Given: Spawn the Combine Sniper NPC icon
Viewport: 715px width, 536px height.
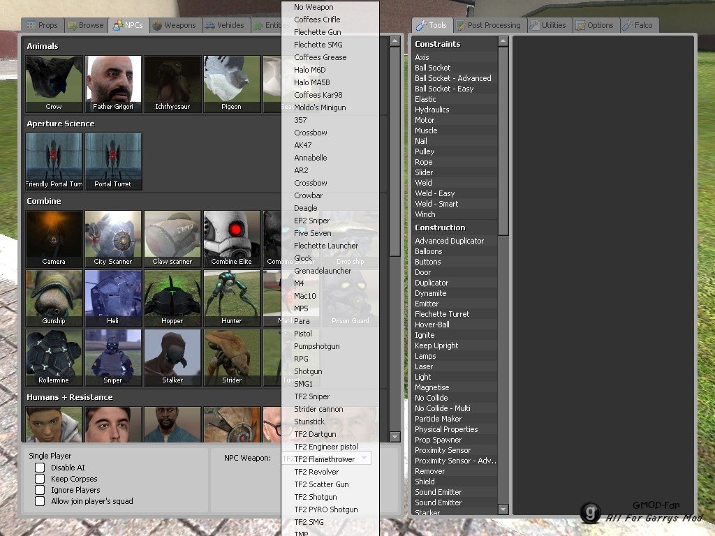Looking at the screenshot, I should (x=113, y=357).
